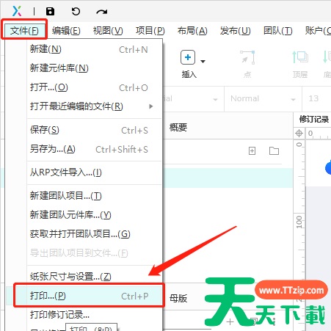The height and width of the screenshot is (331, 331).
Task: Expand the Insert dropdown arrow
Action: 203,61
